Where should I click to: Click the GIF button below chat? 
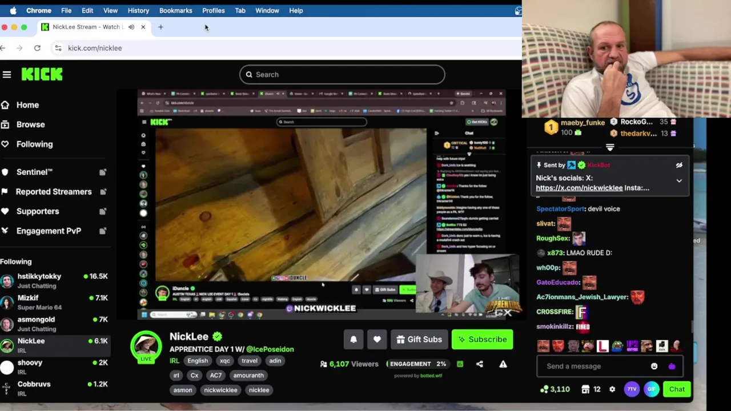coord(651,389)
